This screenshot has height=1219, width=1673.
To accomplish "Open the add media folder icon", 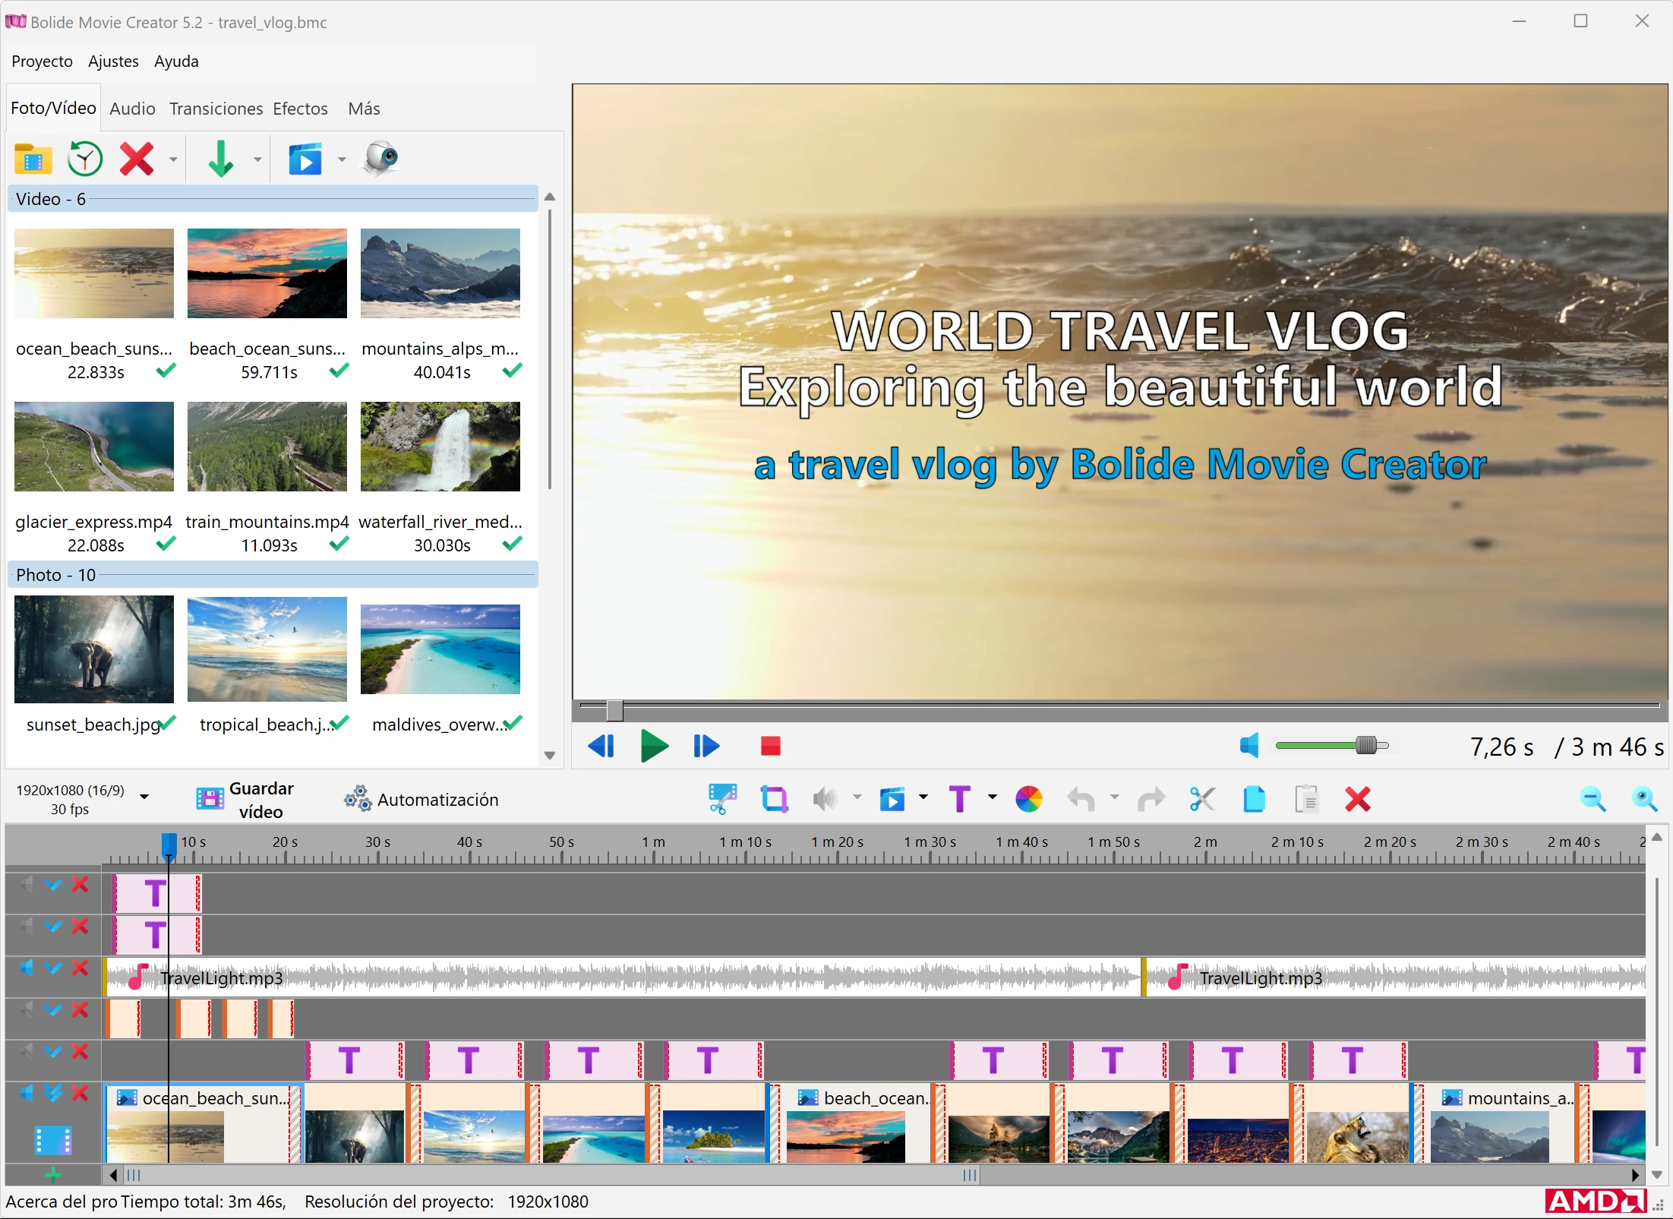I will (33, 159).
